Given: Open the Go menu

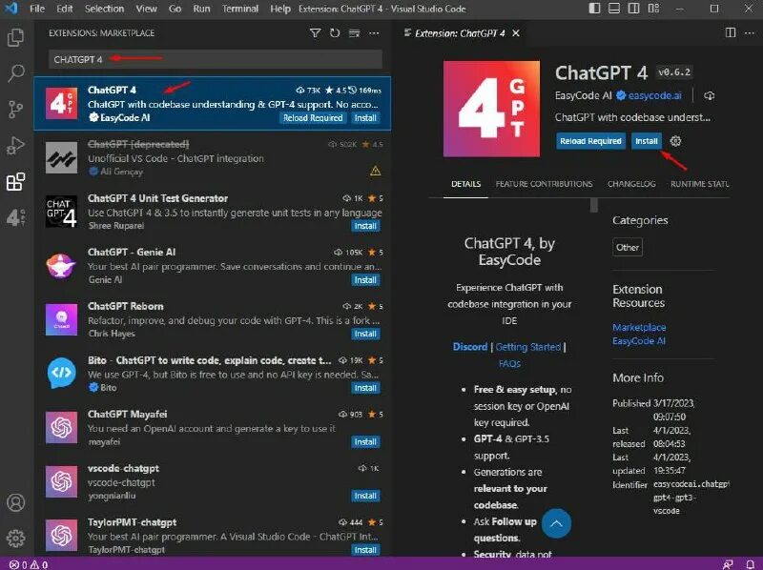Looking at the screenshot, I should [175, 9].
